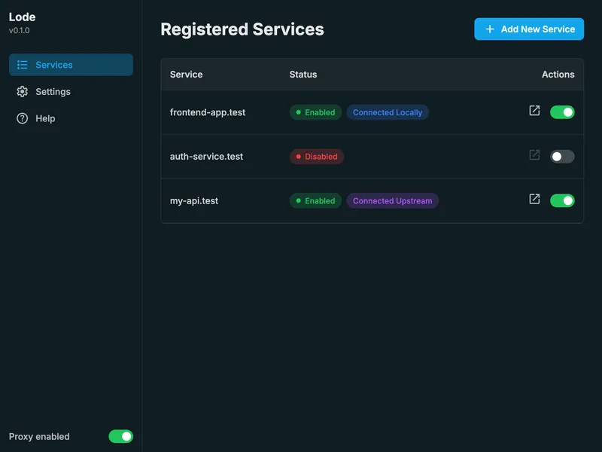Image resolution: width=602 pixels, height=452 pixels.
Task: Click the Services list icon in sidebar
Action: 23,65
